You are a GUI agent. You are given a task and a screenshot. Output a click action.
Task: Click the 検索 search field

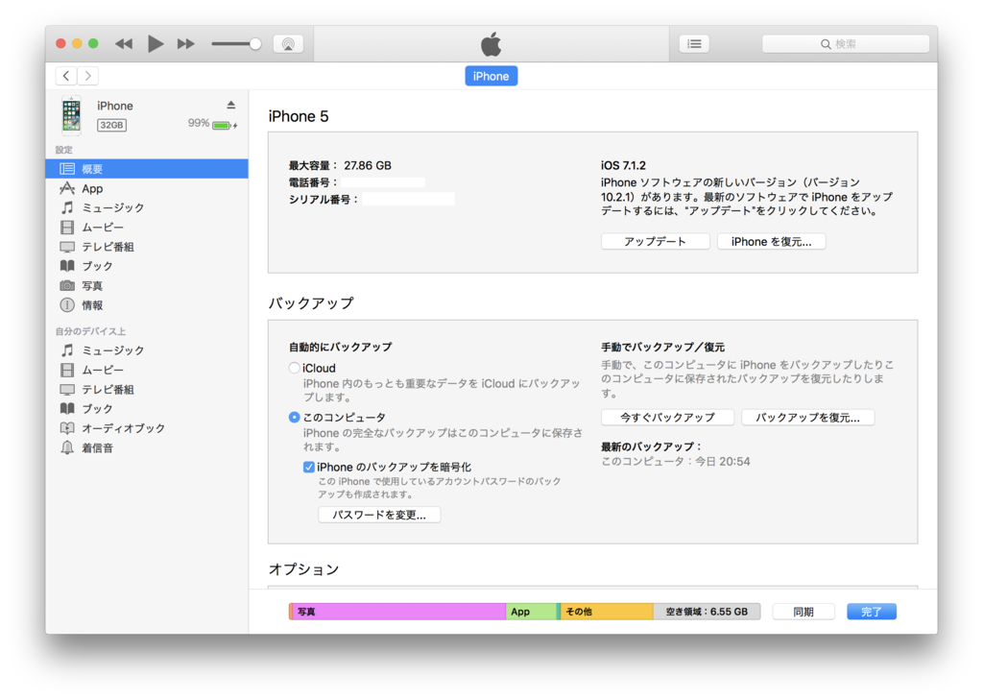(x=845, y=44)
